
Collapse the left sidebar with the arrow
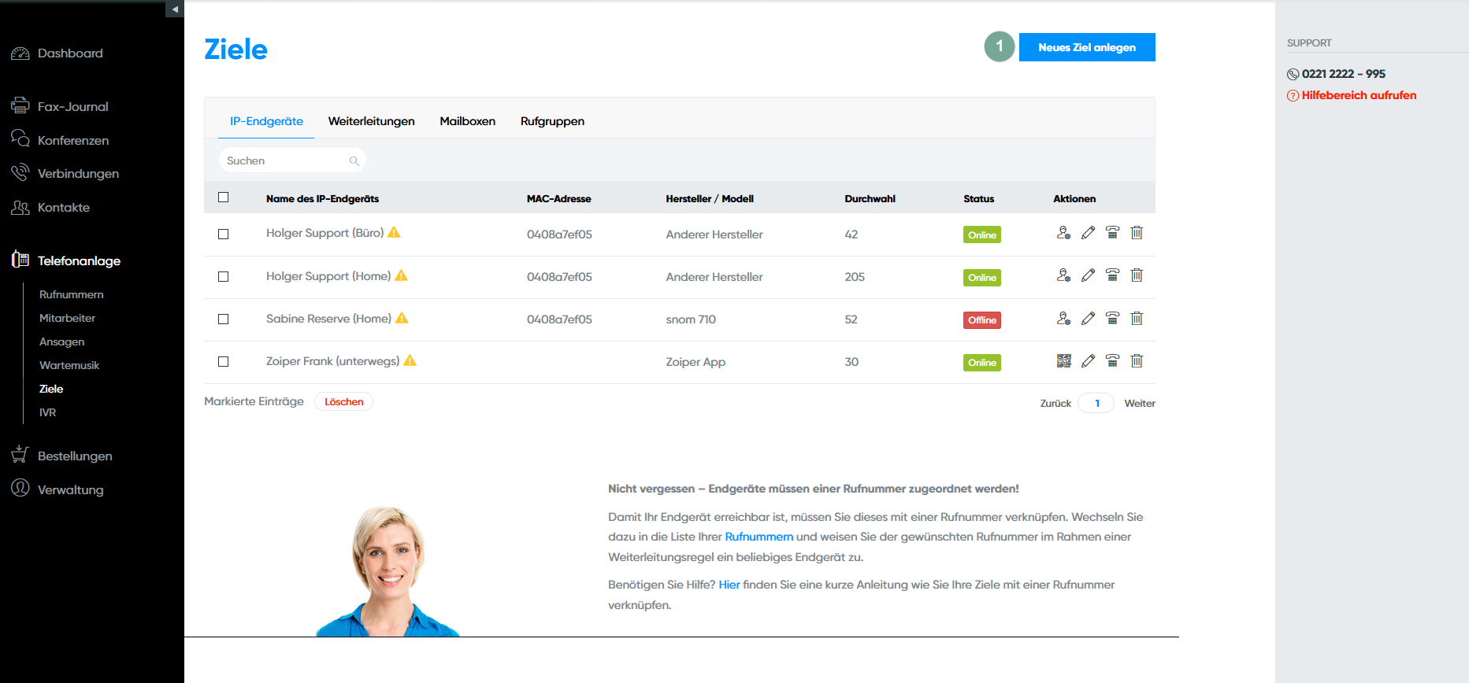(175, 9)
